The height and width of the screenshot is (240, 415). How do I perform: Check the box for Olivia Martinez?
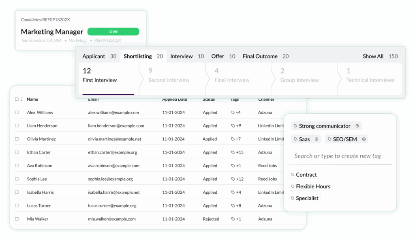coord(17,139)
